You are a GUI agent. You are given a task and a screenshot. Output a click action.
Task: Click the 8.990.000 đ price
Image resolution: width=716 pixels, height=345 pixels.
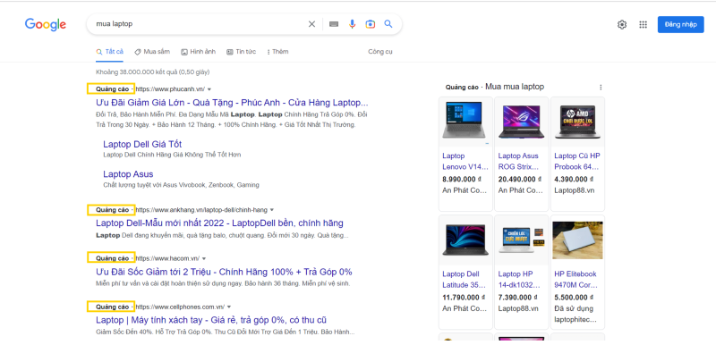(x=462, y=179)
